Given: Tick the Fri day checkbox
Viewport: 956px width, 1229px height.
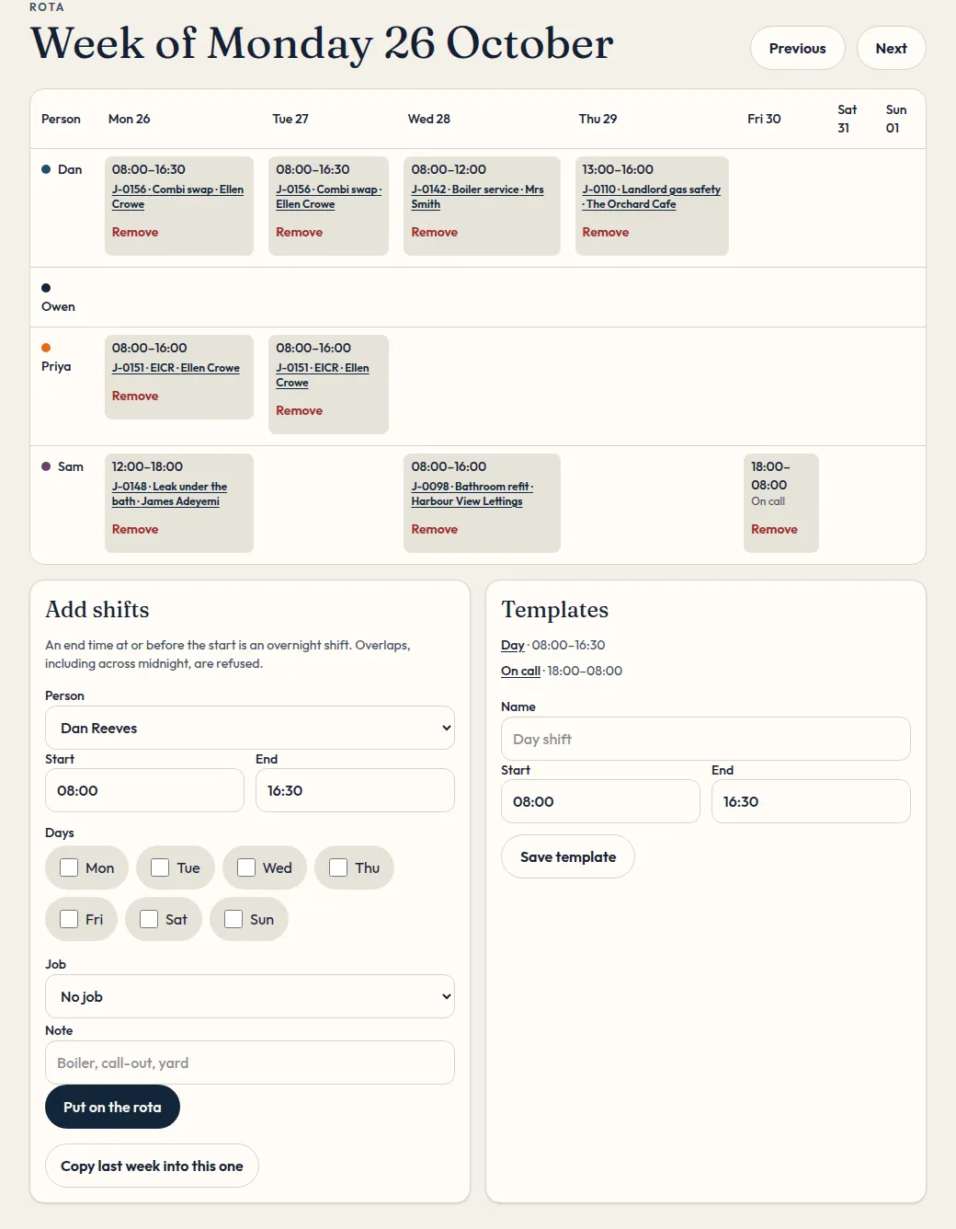Looking at the screenshot, I should pos(69,919).
